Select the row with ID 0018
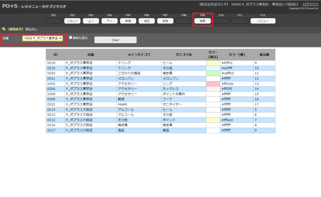This screenshot has height=197, width=321. [55, 63]
